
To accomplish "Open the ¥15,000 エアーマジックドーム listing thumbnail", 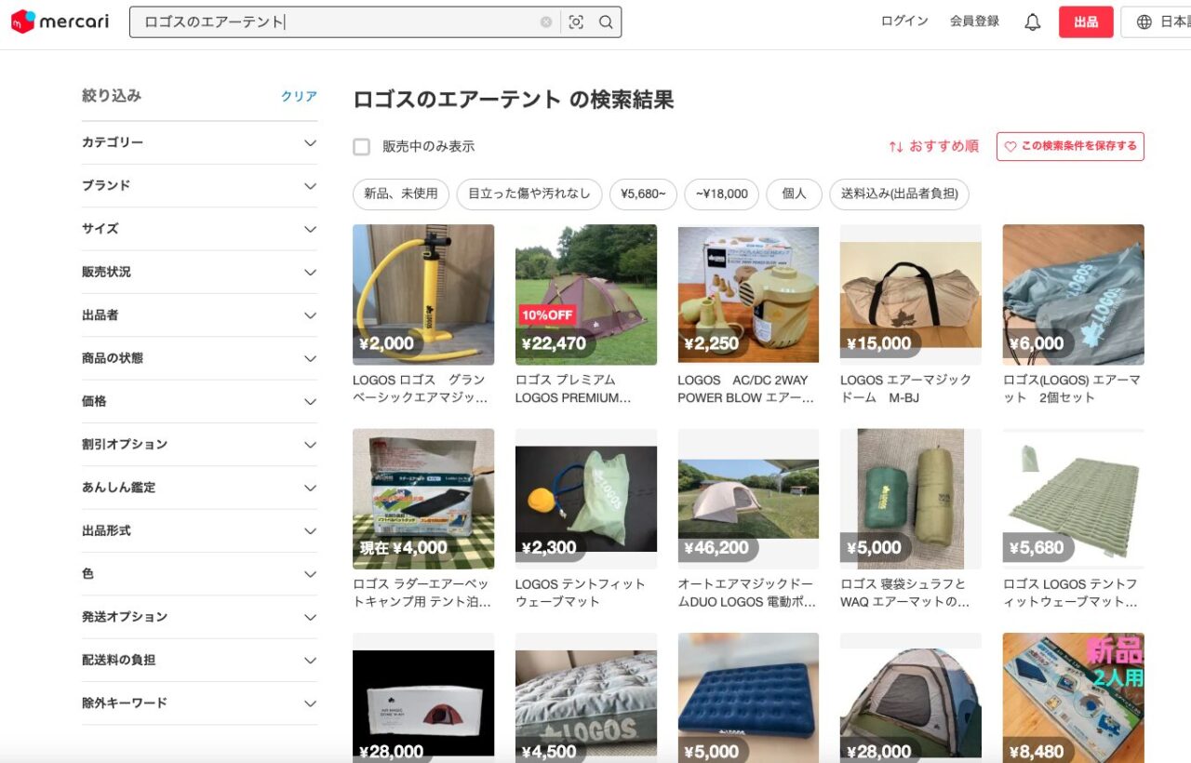I will pos(910,294).
